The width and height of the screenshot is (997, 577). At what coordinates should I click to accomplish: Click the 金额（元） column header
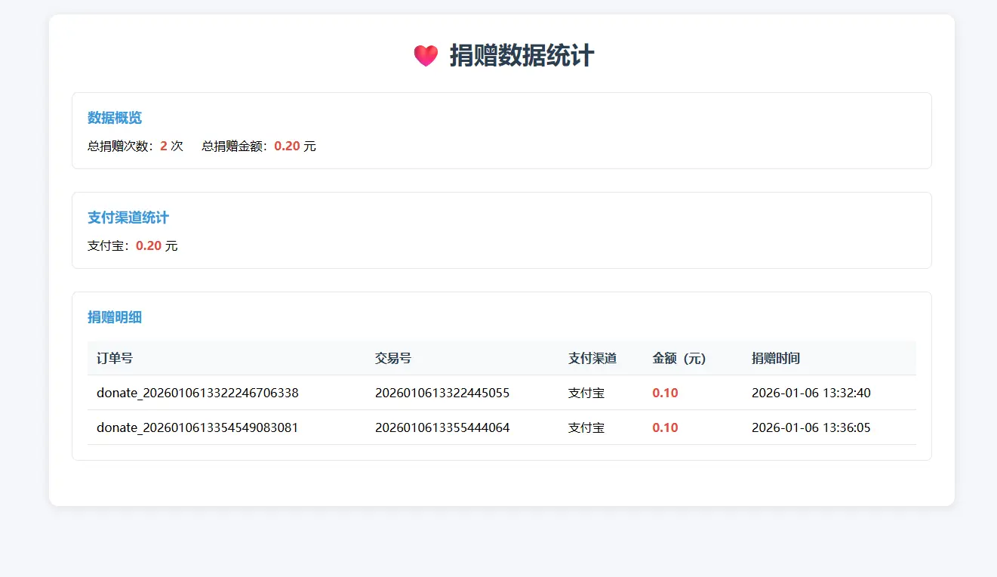click(677, 358)
